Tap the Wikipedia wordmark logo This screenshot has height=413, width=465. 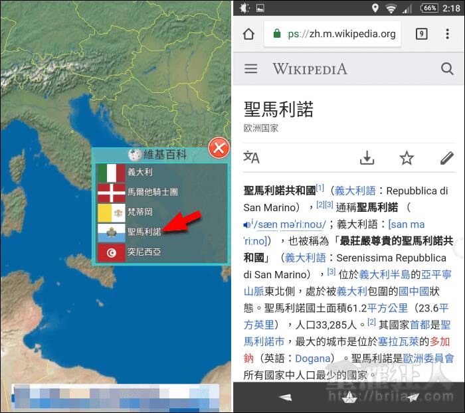pos(310,69)
